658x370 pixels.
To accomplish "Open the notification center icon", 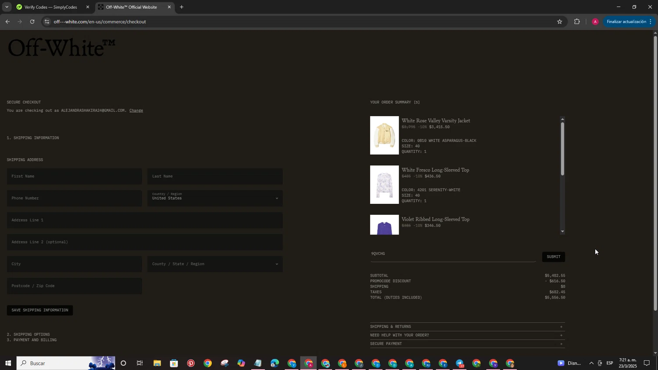I will click(x=647, y=363).
